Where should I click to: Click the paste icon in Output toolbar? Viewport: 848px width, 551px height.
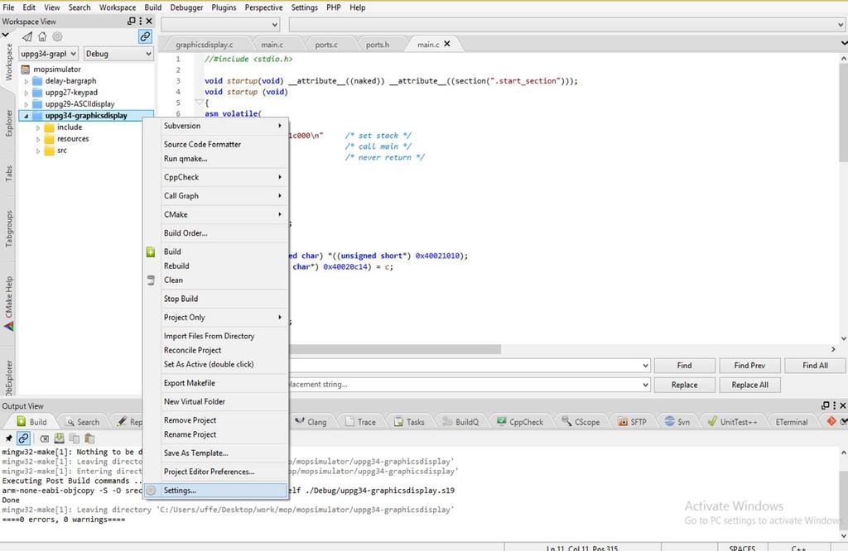(89, 438)
